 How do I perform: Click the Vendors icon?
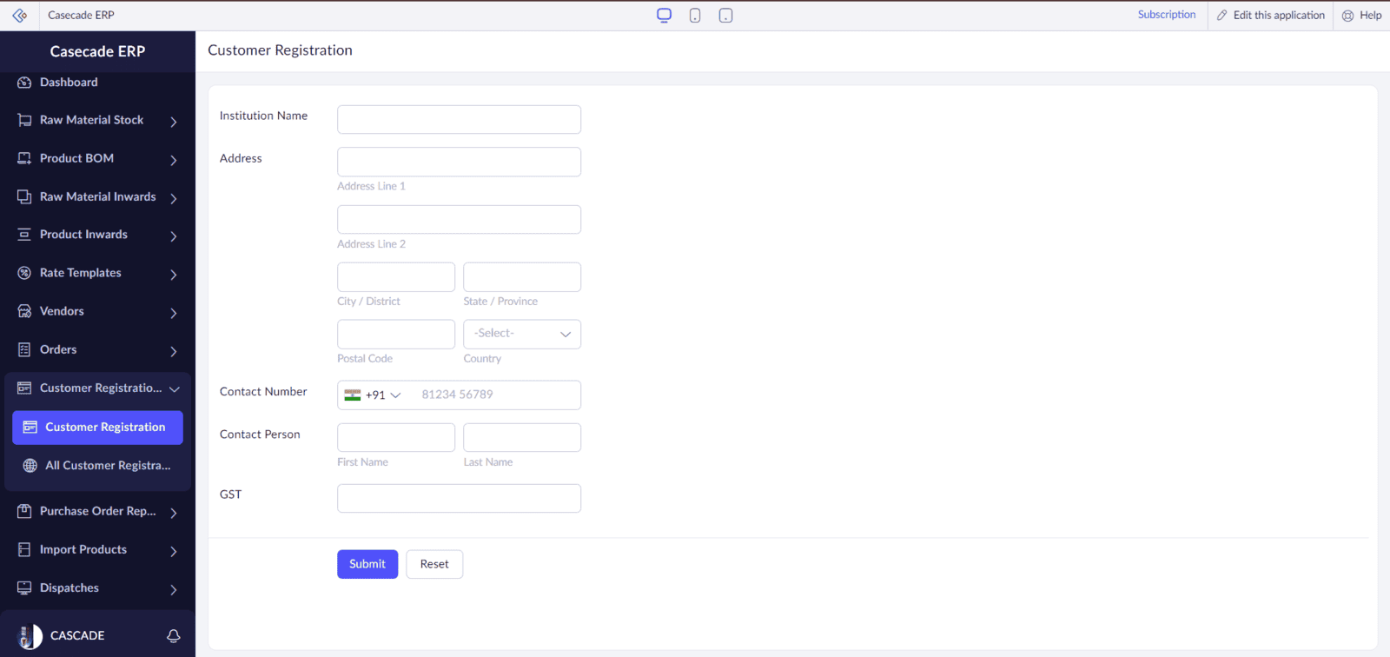pos(24,311)
